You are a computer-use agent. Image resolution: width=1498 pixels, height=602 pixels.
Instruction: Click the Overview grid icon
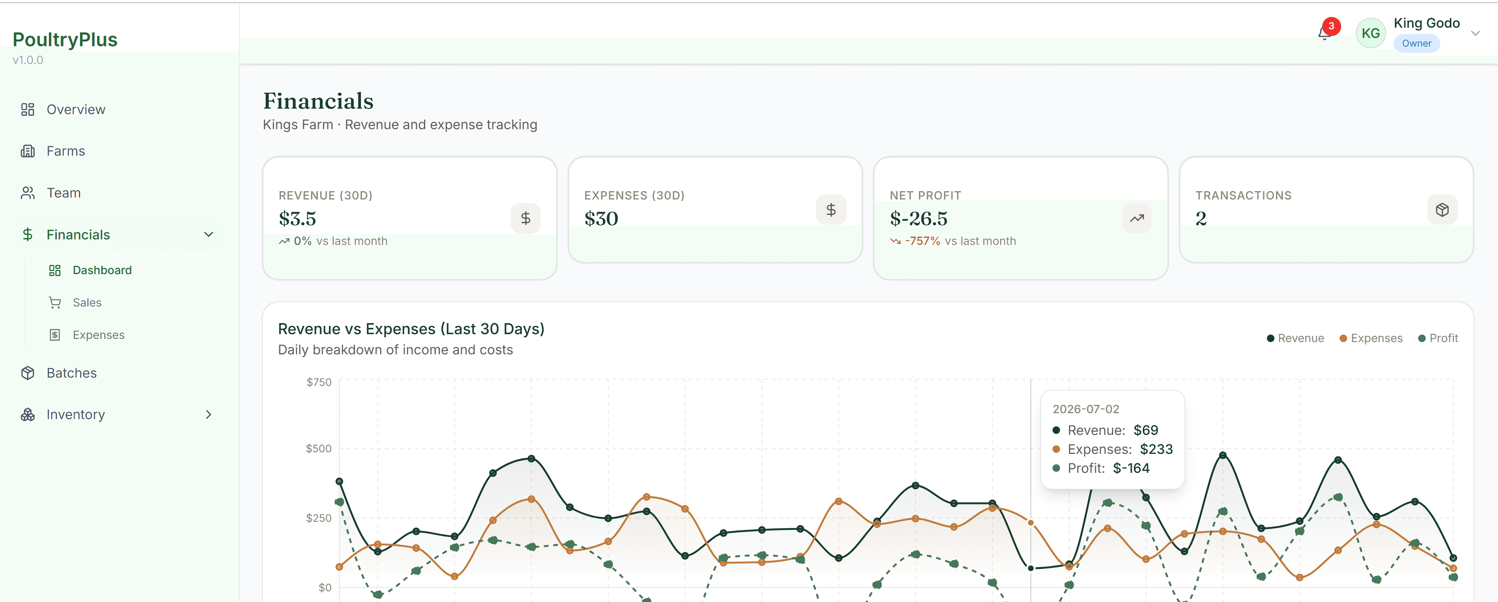(27, 109)
